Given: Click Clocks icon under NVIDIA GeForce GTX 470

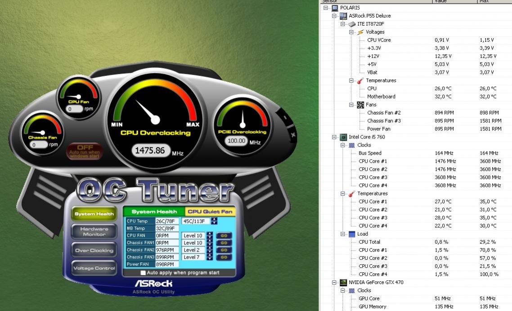Looking at the screenshot, I should tap(352, 290).
